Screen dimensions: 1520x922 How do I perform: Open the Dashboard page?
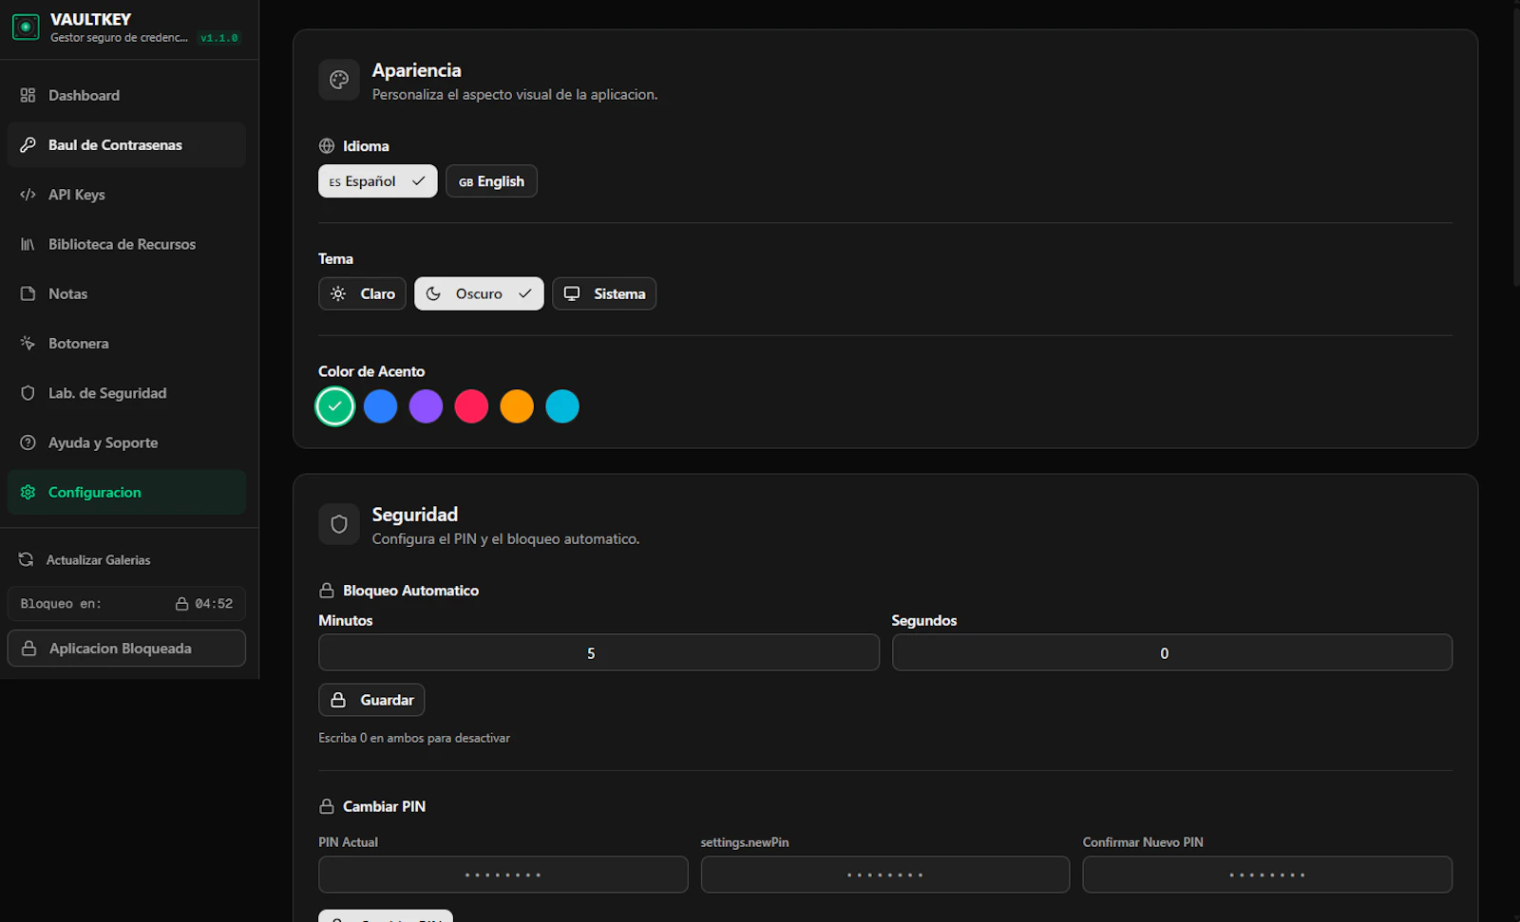(x=126, y=95)
